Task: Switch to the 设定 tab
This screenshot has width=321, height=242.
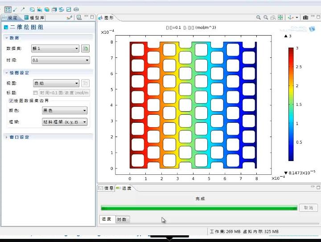Action: coord(10,18)
